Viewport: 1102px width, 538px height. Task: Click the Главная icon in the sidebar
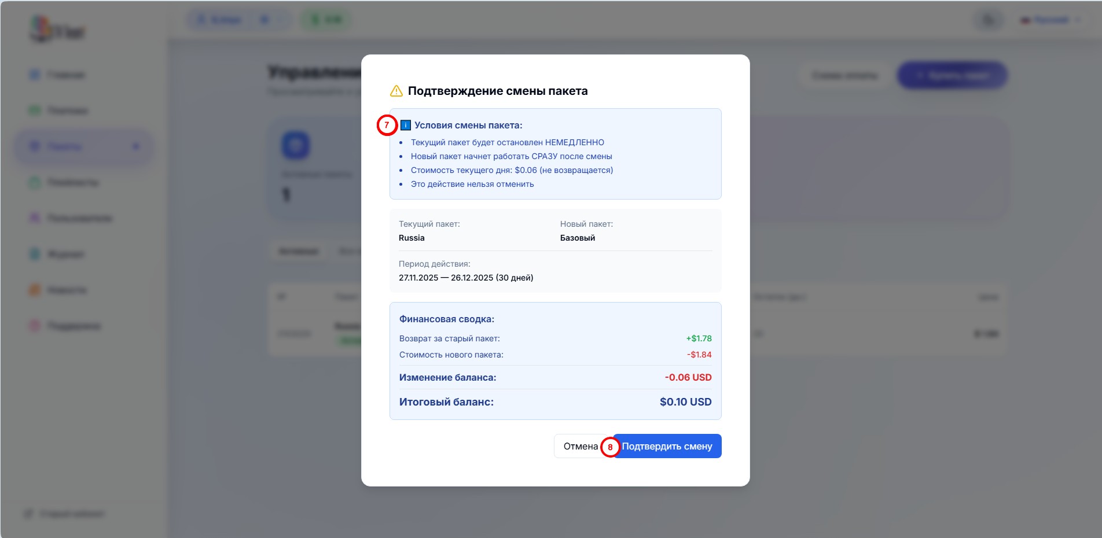tap(35, 75)
